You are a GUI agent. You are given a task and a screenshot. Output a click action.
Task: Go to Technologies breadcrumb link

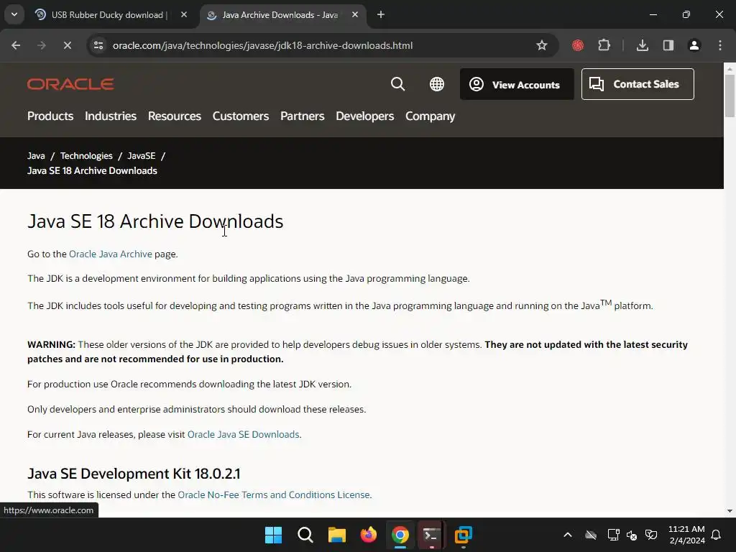pos(86,156)
